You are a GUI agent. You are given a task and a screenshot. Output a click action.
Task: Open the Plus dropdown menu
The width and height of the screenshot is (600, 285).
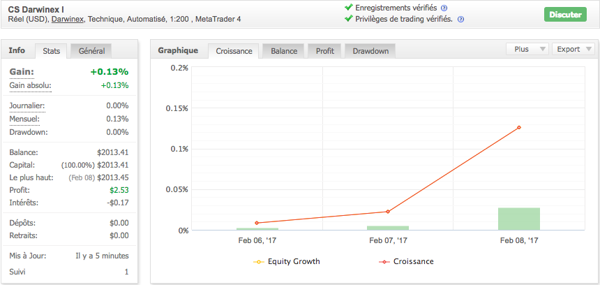click(527, 50)
